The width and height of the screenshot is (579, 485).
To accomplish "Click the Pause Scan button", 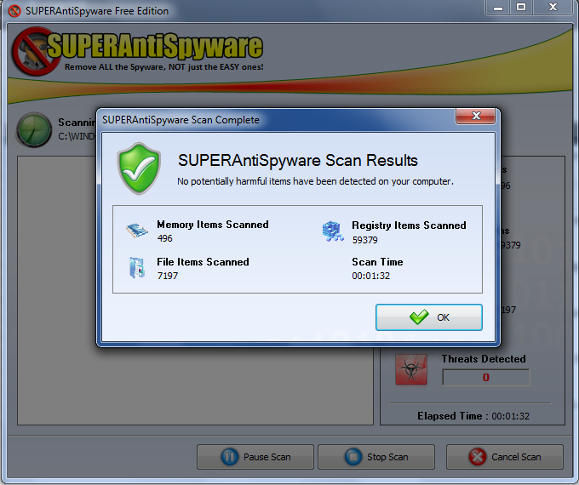I will pos(255,457).
